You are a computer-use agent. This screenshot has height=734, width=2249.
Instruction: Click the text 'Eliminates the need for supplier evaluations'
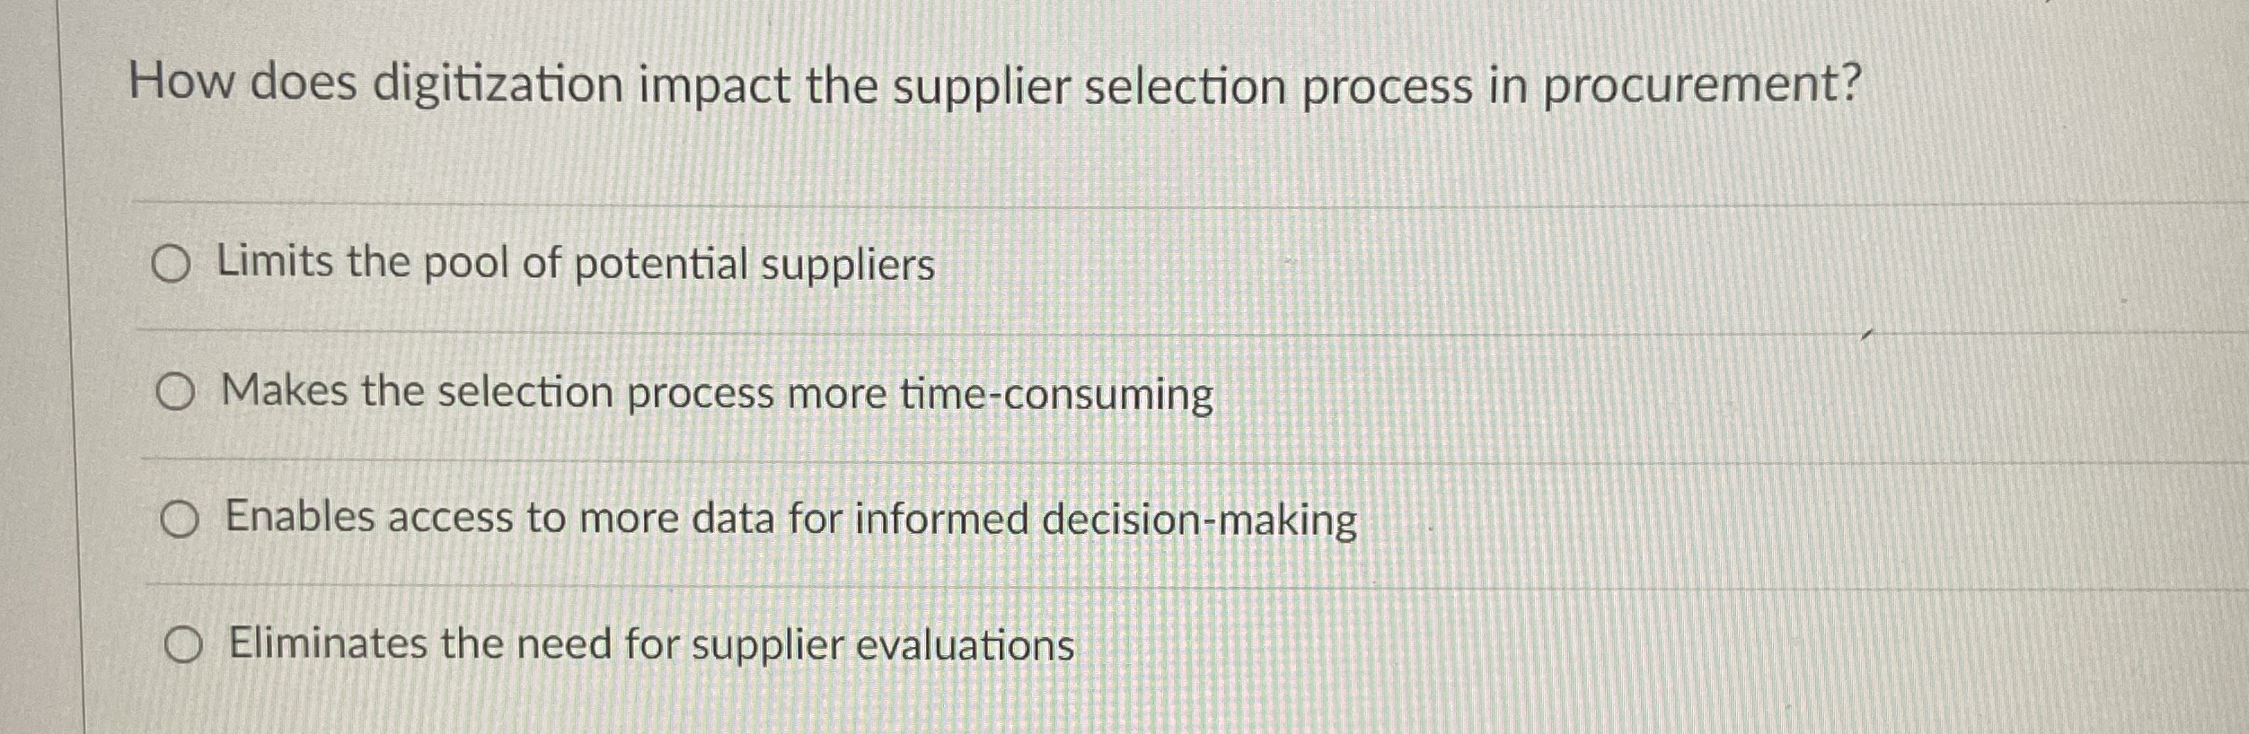647,643
